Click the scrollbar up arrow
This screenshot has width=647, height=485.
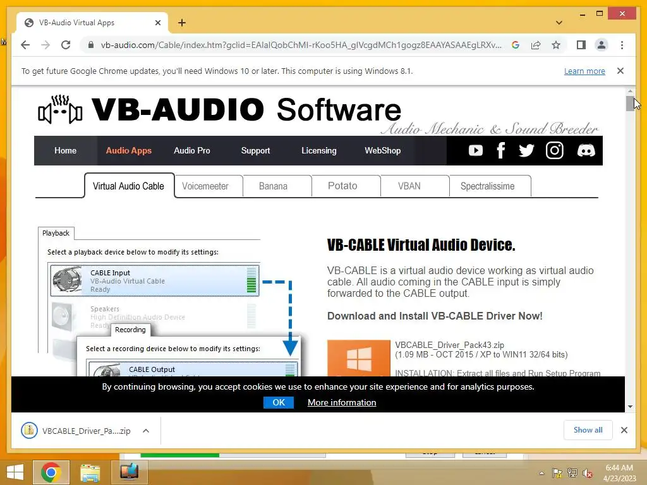click(x=630, y=91)
